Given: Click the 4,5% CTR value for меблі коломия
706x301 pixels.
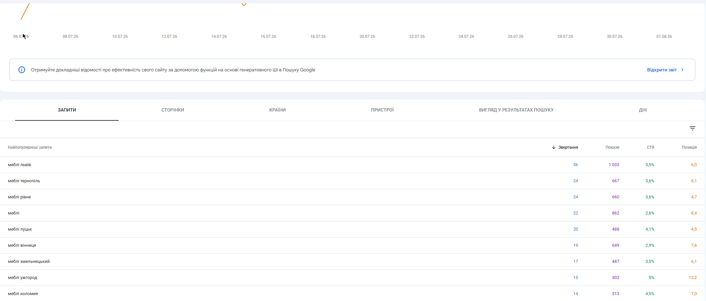Looking at the screenshot, I should pyautogui.click(x=650, y=294).
